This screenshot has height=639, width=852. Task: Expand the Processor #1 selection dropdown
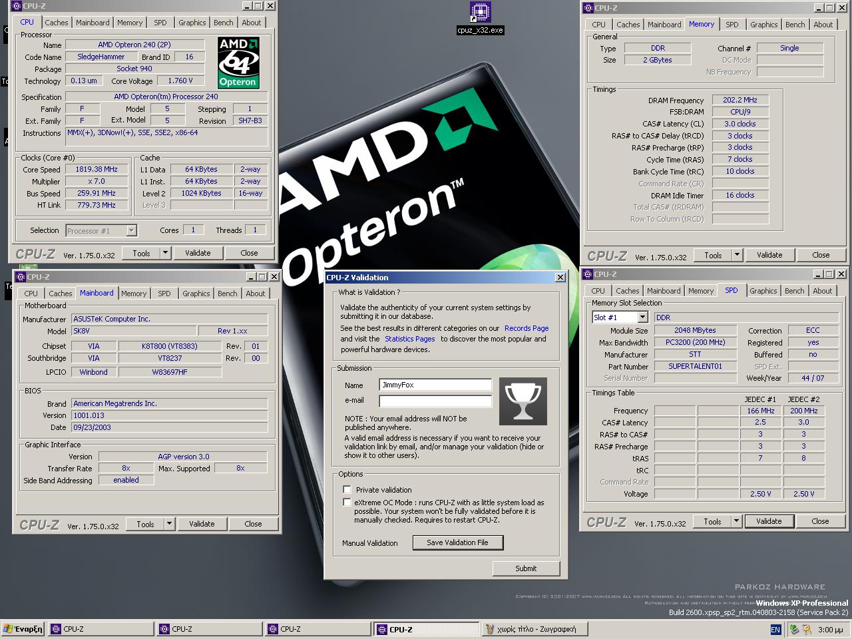click(x=131, y=230)
